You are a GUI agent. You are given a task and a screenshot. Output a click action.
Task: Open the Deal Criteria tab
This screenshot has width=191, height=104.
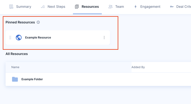(180, 7)
